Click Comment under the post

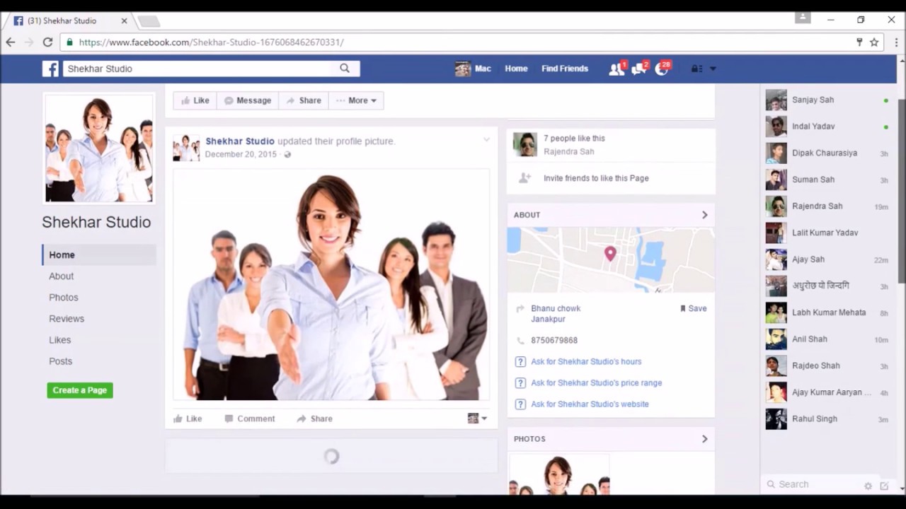point(249,419)
